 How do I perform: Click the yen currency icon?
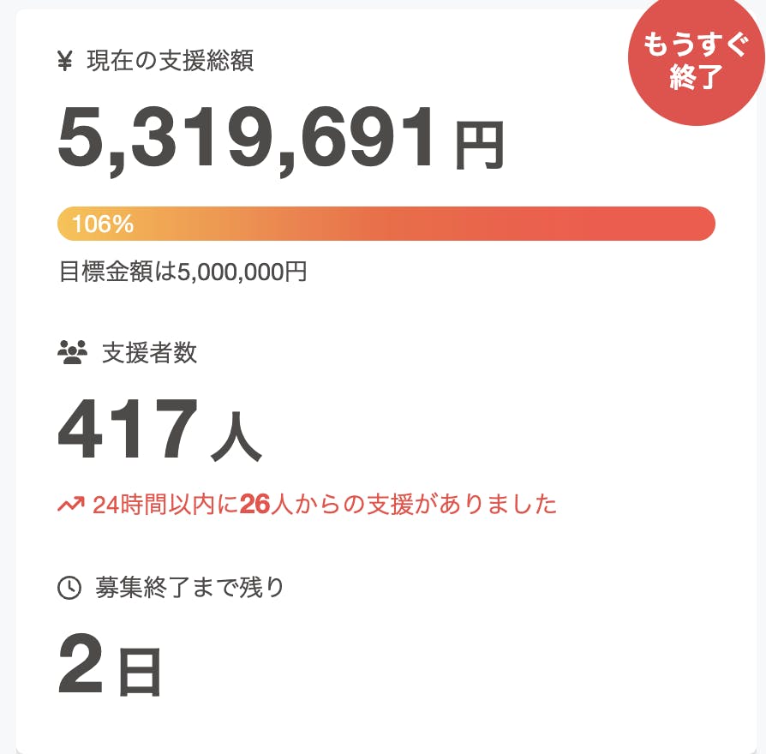point(65,62)
